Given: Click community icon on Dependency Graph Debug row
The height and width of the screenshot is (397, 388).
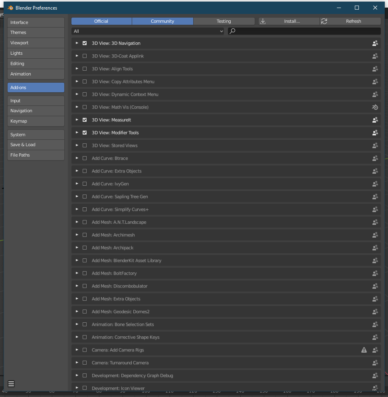Looking at the screenshot, I should pos(375,375).
